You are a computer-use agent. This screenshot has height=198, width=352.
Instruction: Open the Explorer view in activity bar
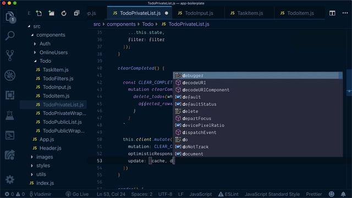pos(10,16)
